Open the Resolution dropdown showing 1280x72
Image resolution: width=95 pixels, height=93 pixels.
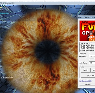pyautogui.click(x=92, y=56)
